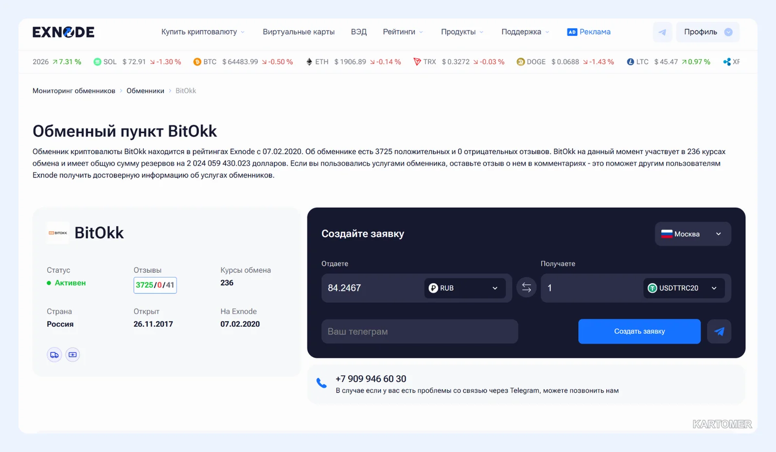Image resolution: width=776 pixels, height=452 pixels.
Task: Expand the Поддержка menu
Action: (526, 32)
